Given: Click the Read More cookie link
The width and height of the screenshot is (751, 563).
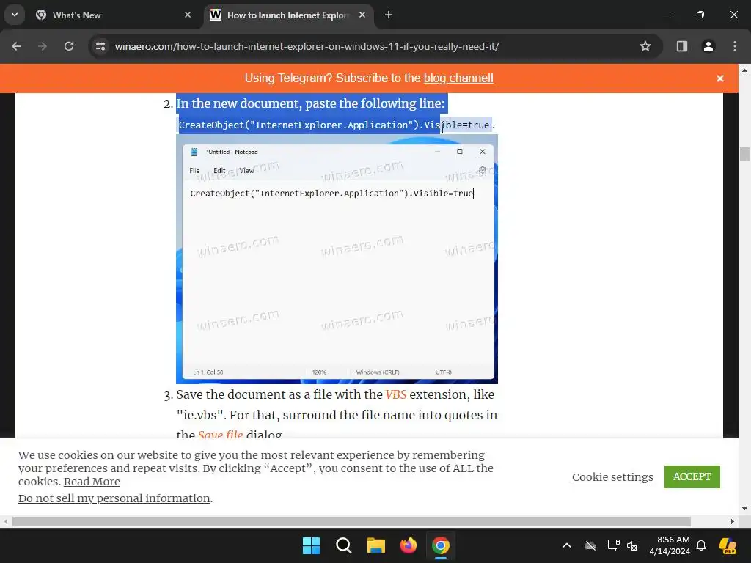Looking at the screenshot, I should tap(92, 482).
